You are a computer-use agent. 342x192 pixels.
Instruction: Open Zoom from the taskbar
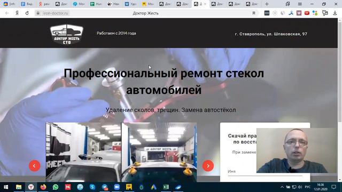(x=117, y=187)
